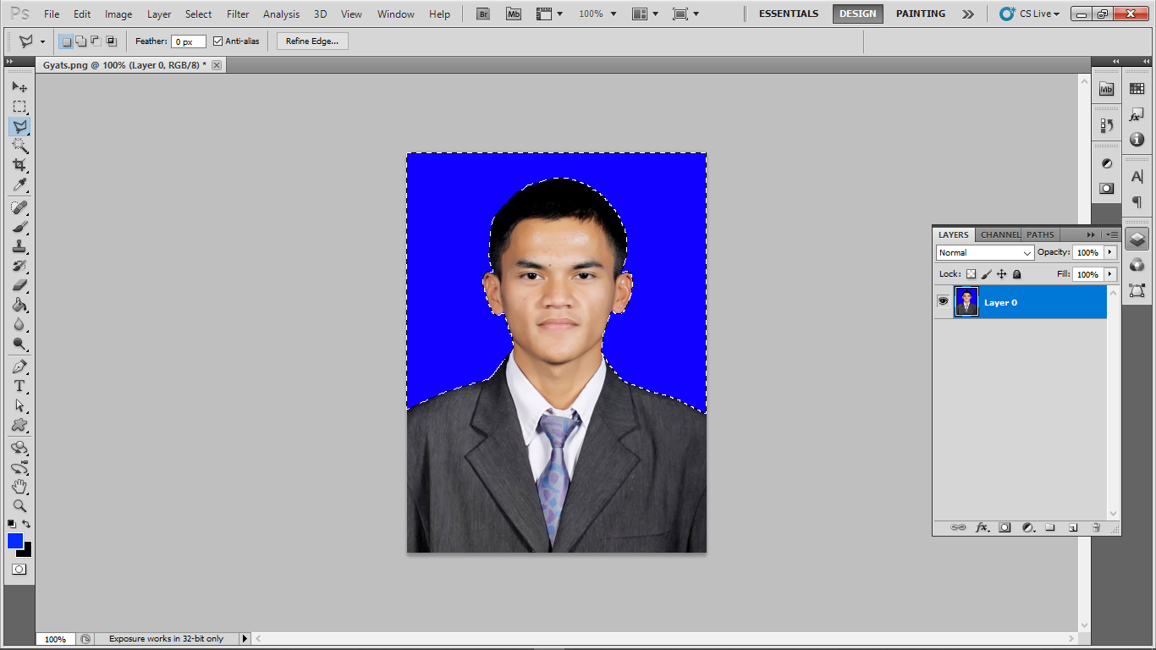The image size is (1156, 650).
Task: Select the Clone Stamp tool
Action: [x=19, y=246]
